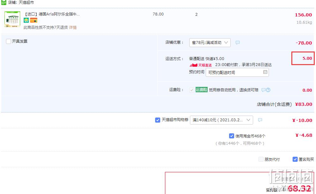Click the 天猫直送 delivery badge
Viewport: 316px width, 194px height.
pos(201,65)
